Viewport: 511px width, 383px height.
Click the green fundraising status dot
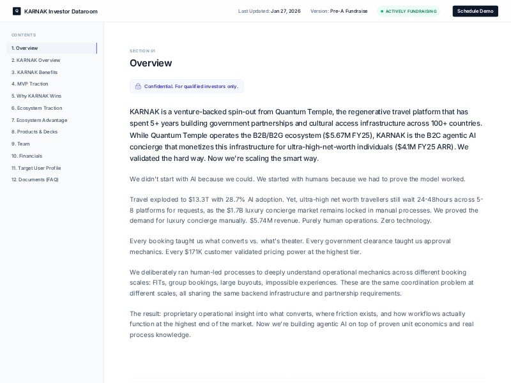tap(382, 11)
